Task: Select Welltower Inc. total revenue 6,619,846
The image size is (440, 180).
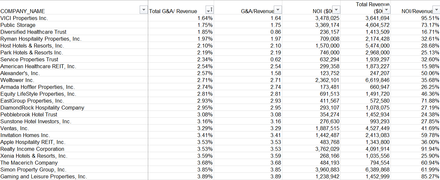Action: 377,80
